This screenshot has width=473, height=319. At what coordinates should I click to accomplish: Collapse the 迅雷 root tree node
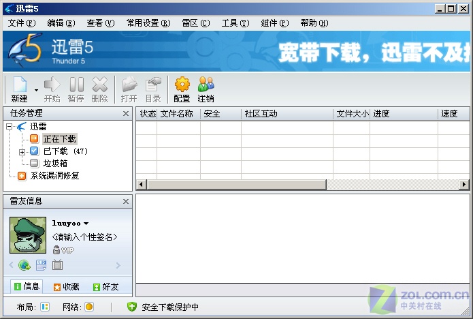coord(10,127)
